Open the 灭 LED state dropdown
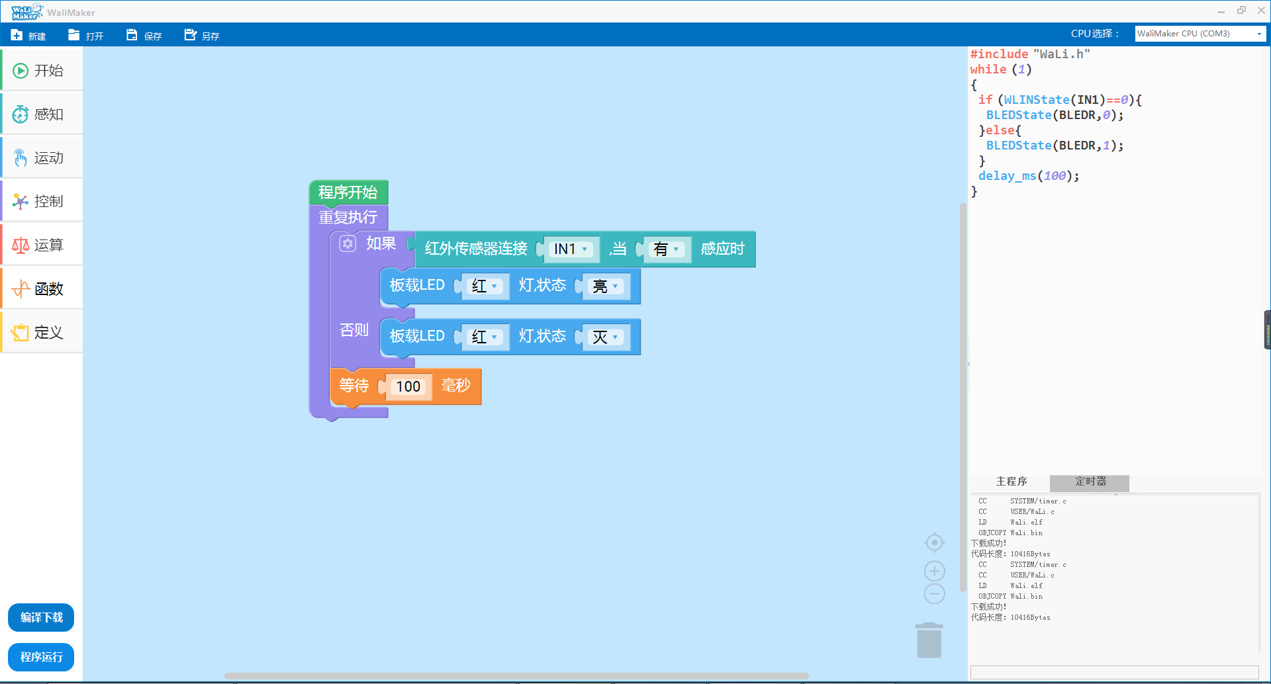This screenshot has height=684, width=1271. pyautogui.click(x=606, y=337)
